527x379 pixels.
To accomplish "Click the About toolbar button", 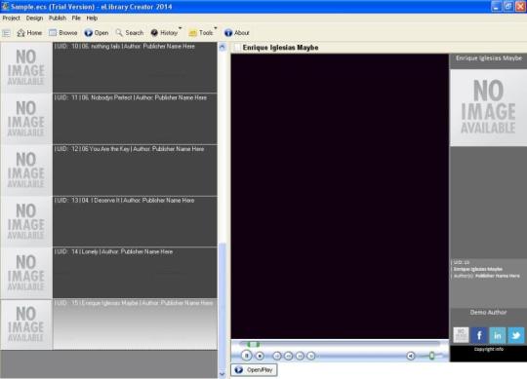I will pyautogui.click(x=237, y=33).
